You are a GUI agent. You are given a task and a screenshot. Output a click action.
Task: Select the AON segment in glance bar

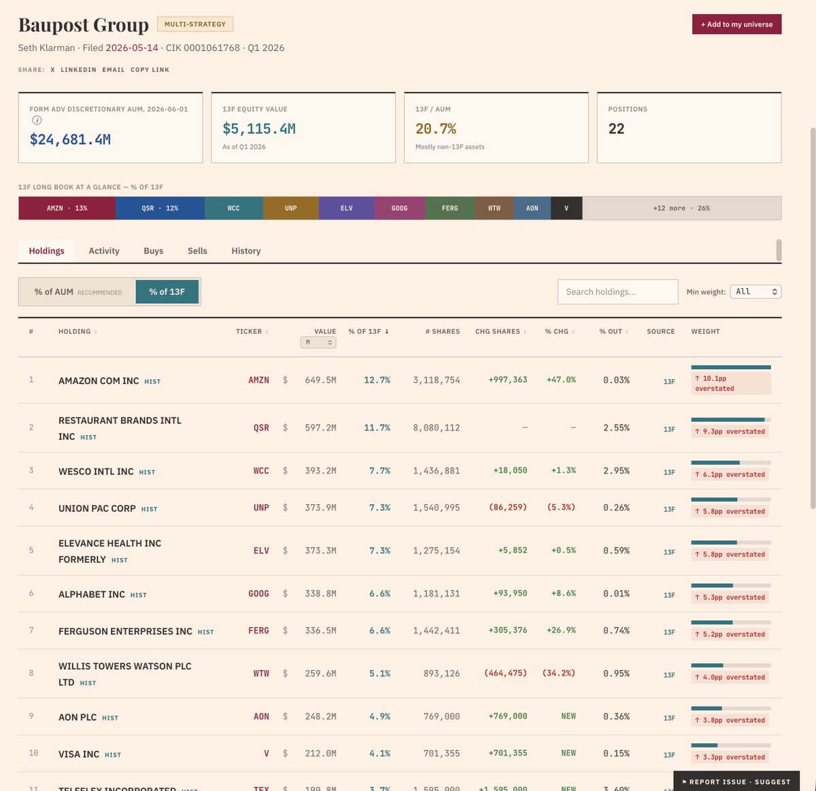(532, 208)
